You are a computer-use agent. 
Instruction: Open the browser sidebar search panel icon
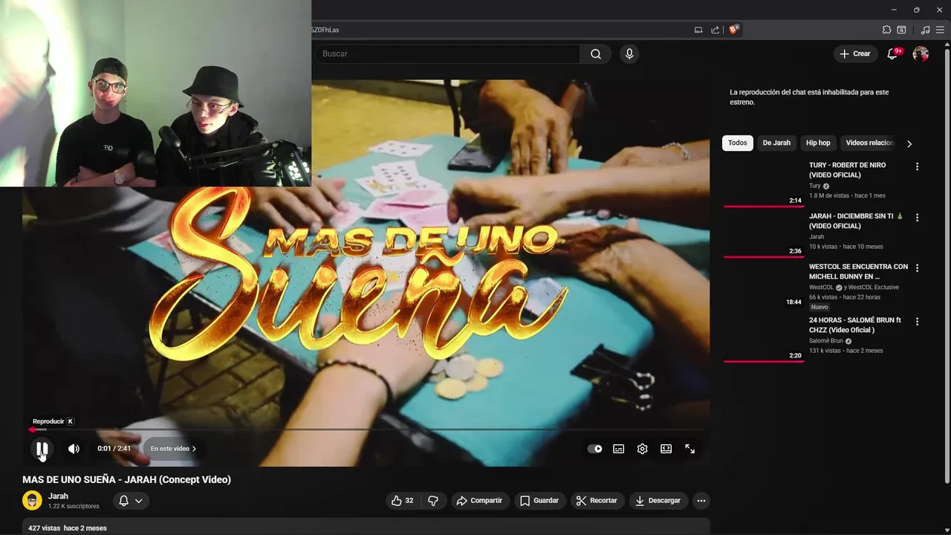click(901, 30)
